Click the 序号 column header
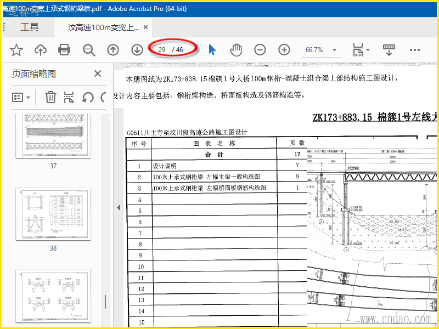The height and width of the screenshot is (329, 439). (139, 144)
